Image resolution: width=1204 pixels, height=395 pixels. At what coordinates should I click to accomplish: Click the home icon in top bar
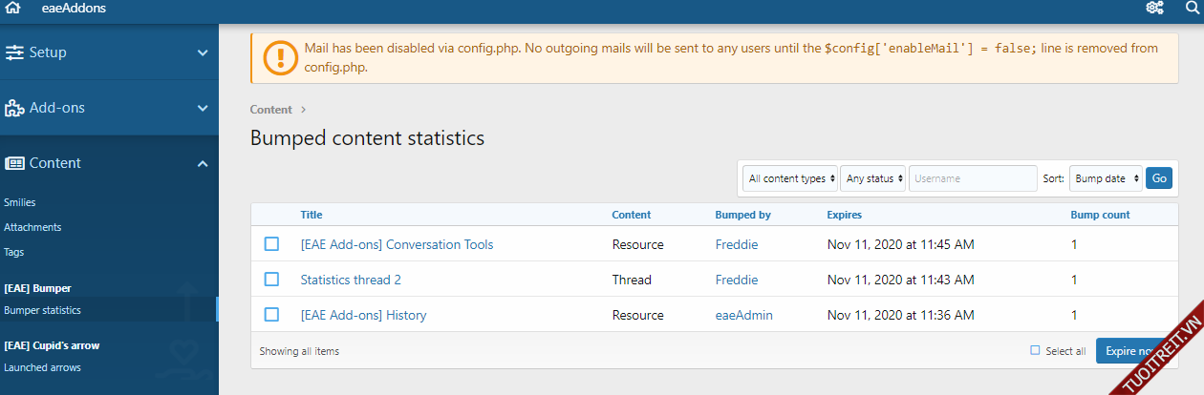(x=13, y=9)
